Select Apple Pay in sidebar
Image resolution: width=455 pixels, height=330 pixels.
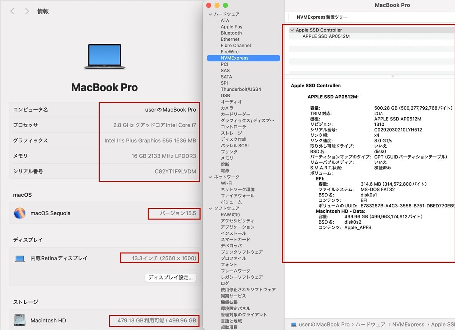[232, 27]
